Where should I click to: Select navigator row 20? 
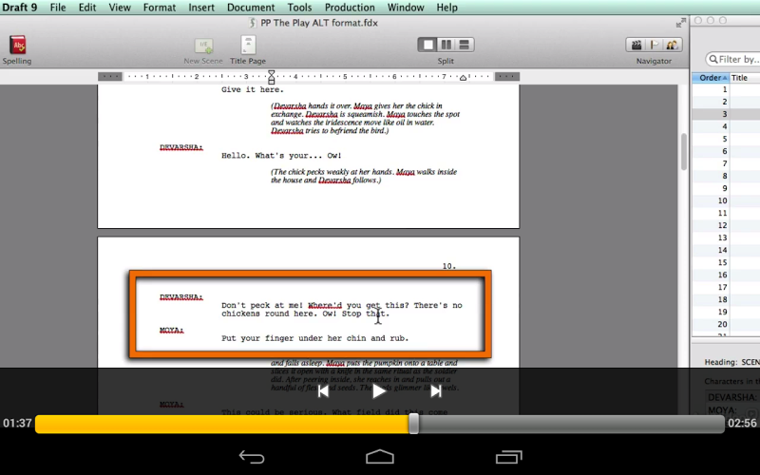pos(726,324)
